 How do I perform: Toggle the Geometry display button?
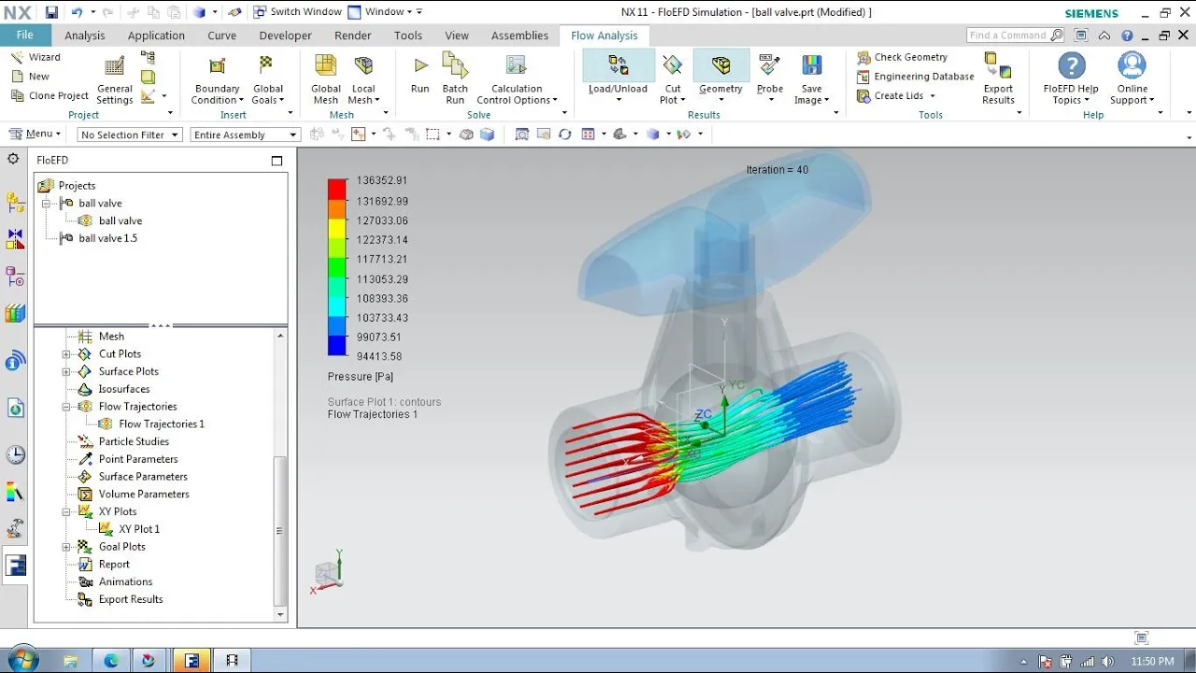[720, 78]
